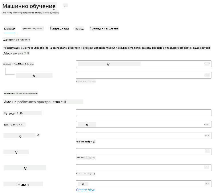Expand the dropdown above Ключов сейф label
The image size is (214, 194).
click(144, 136)
